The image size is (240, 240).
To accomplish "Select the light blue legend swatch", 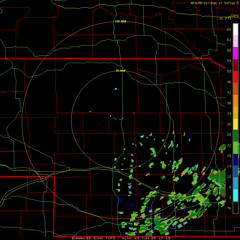I will [235, 183].
